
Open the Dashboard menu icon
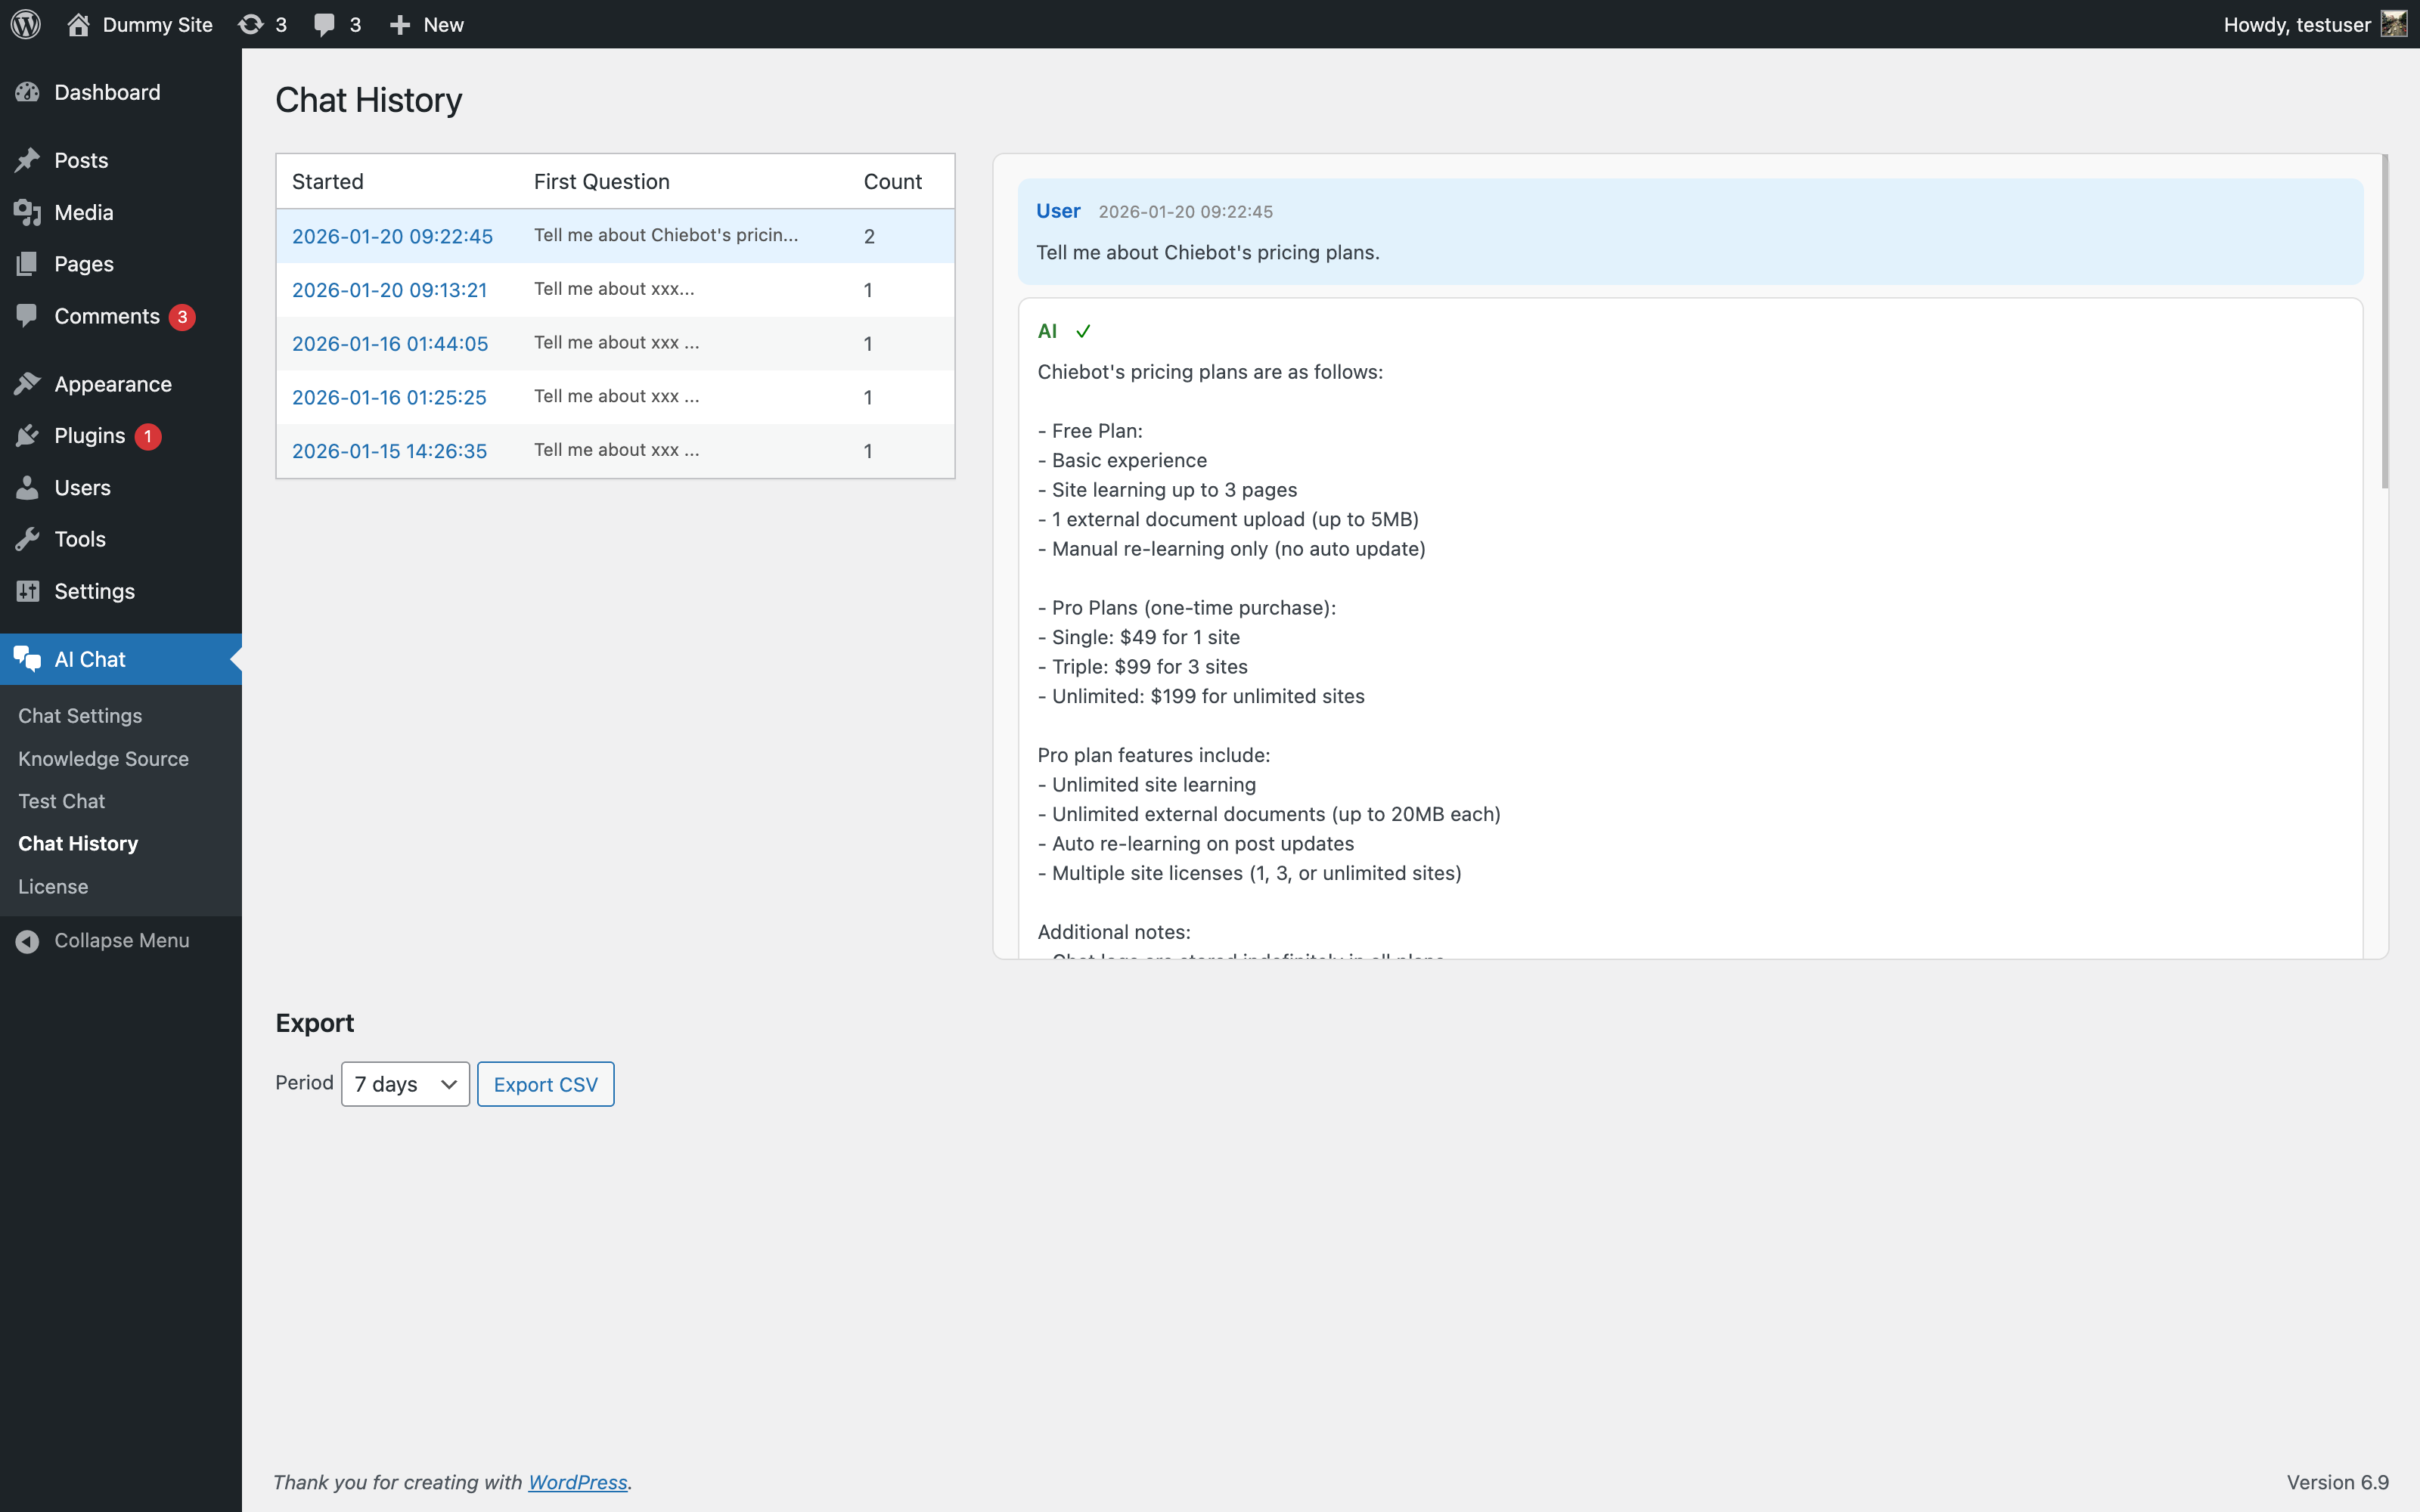point(28,92)
